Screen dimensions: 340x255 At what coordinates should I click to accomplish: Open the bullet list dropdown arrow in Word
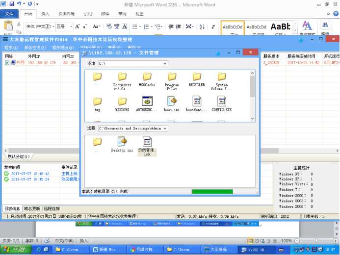tap(140, 26)
